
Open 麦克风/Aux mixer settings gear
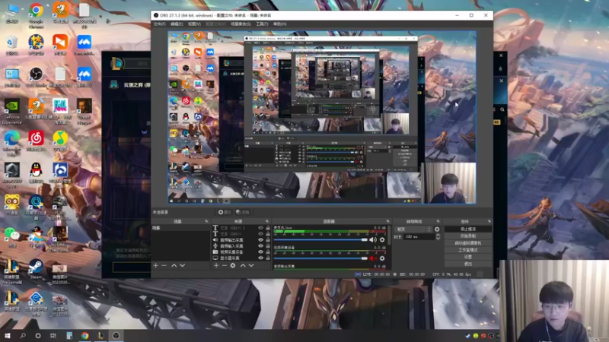(x=382, y=239)
